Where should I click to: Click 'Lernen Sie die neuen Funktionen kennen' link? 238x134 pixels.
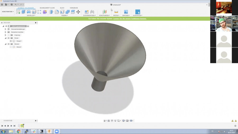(x=130, y=19)
